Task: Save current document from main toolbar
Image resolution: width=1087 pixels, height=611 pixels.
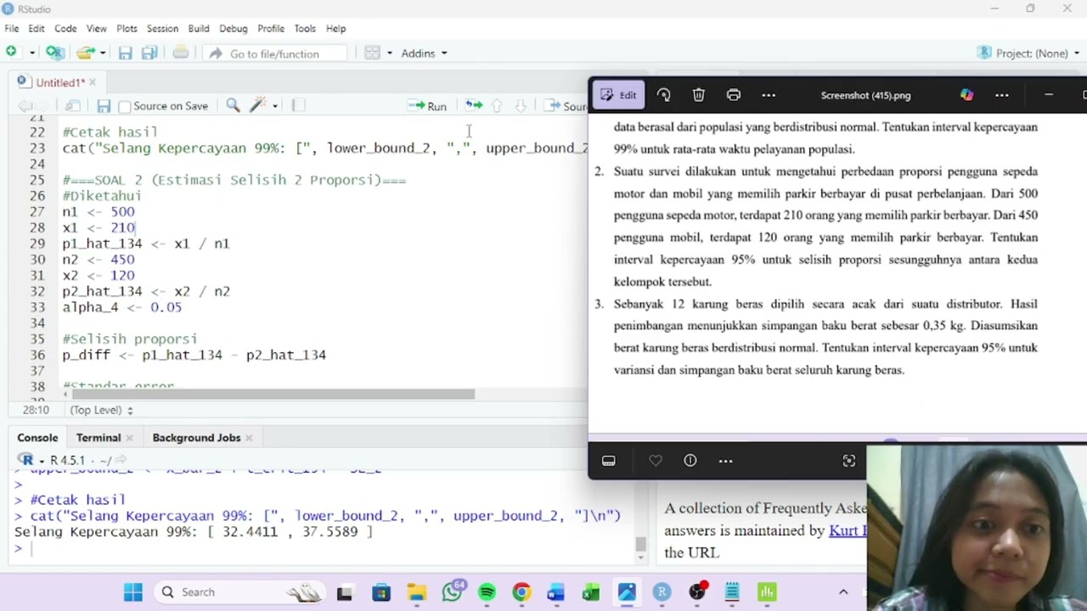Action: (x=125, y=53)
